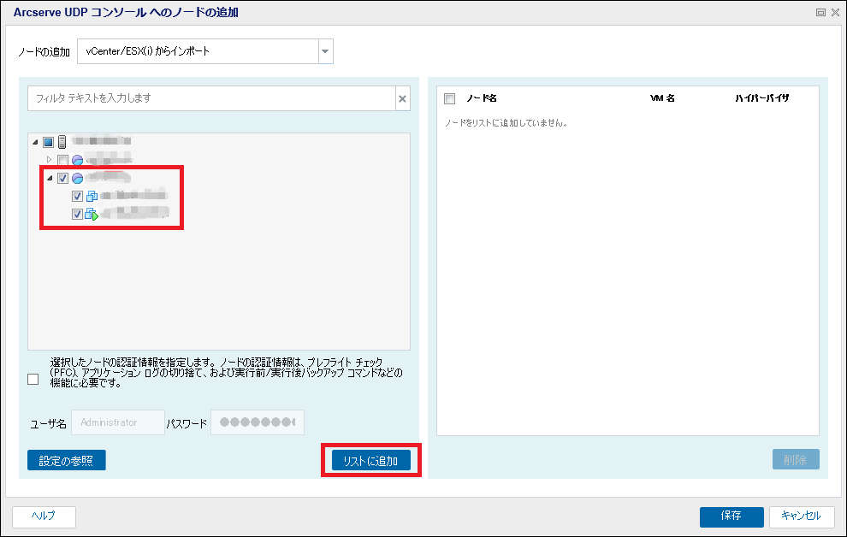Click the ユーザ名 Administrator field
This screenshot has height=537, width=847.
[x=118, y=422]
